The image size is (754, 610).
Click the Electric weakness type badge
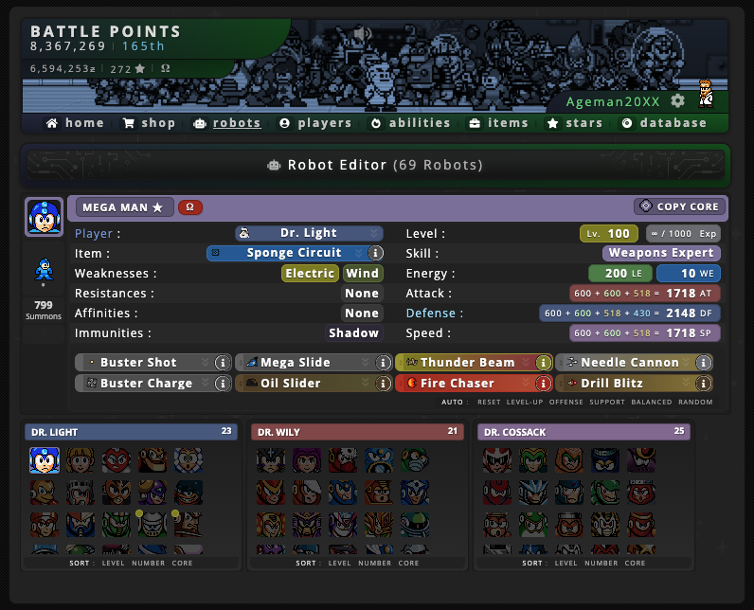310,274
